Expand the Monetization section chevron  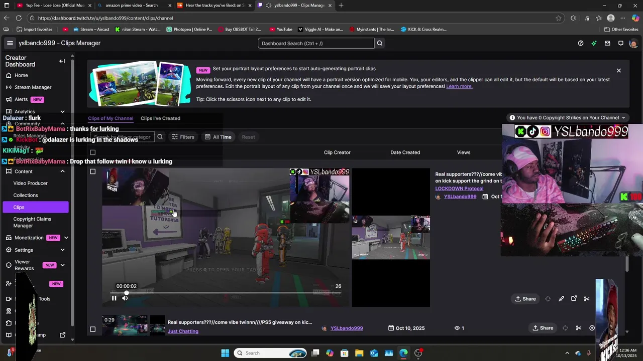pos(66,238)
